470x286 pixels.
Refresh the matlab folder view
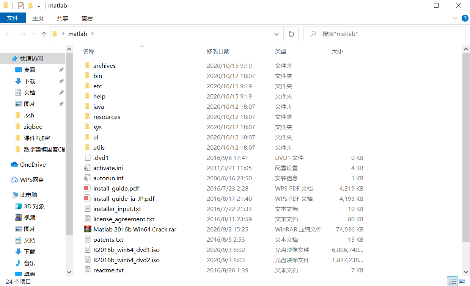[291, 34]
